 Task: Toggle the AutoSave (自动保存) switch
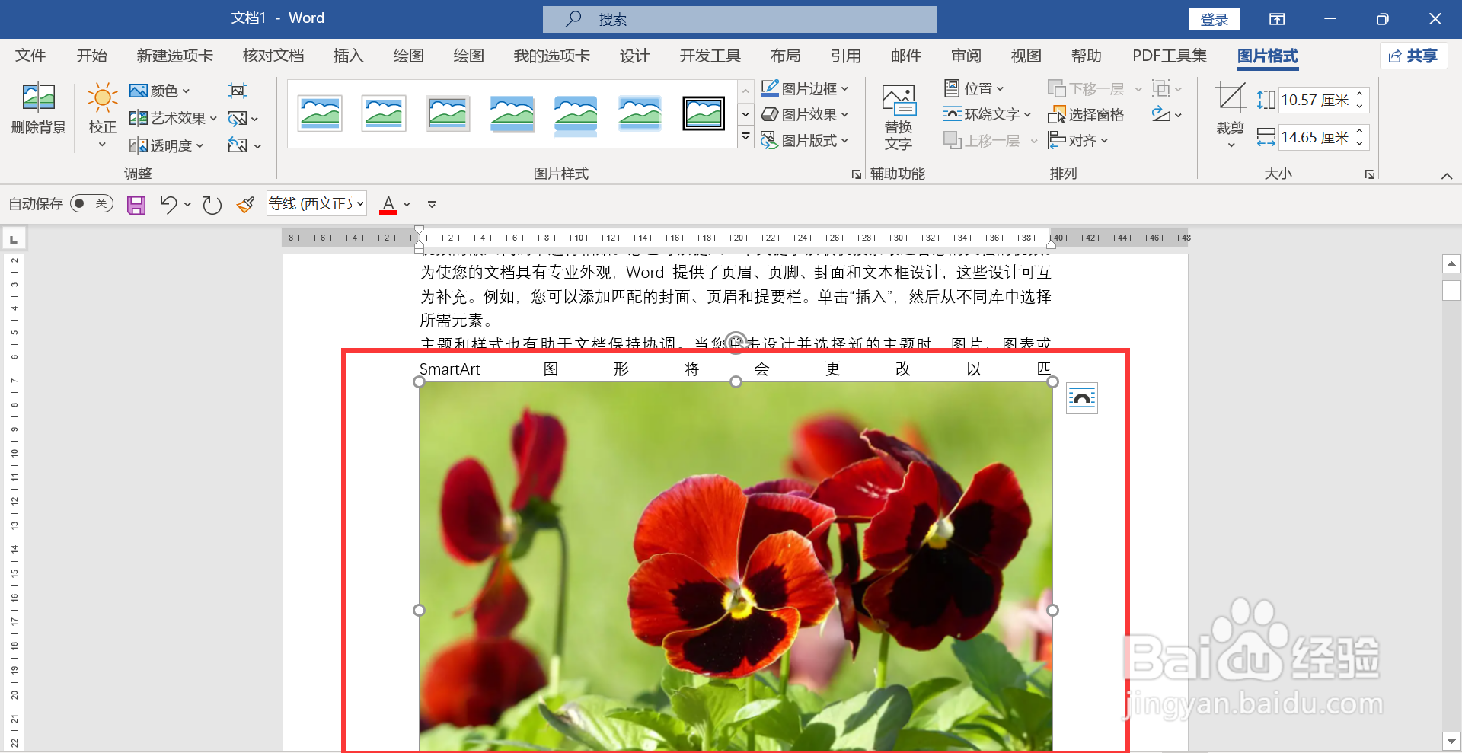click(x=92, y=203)
